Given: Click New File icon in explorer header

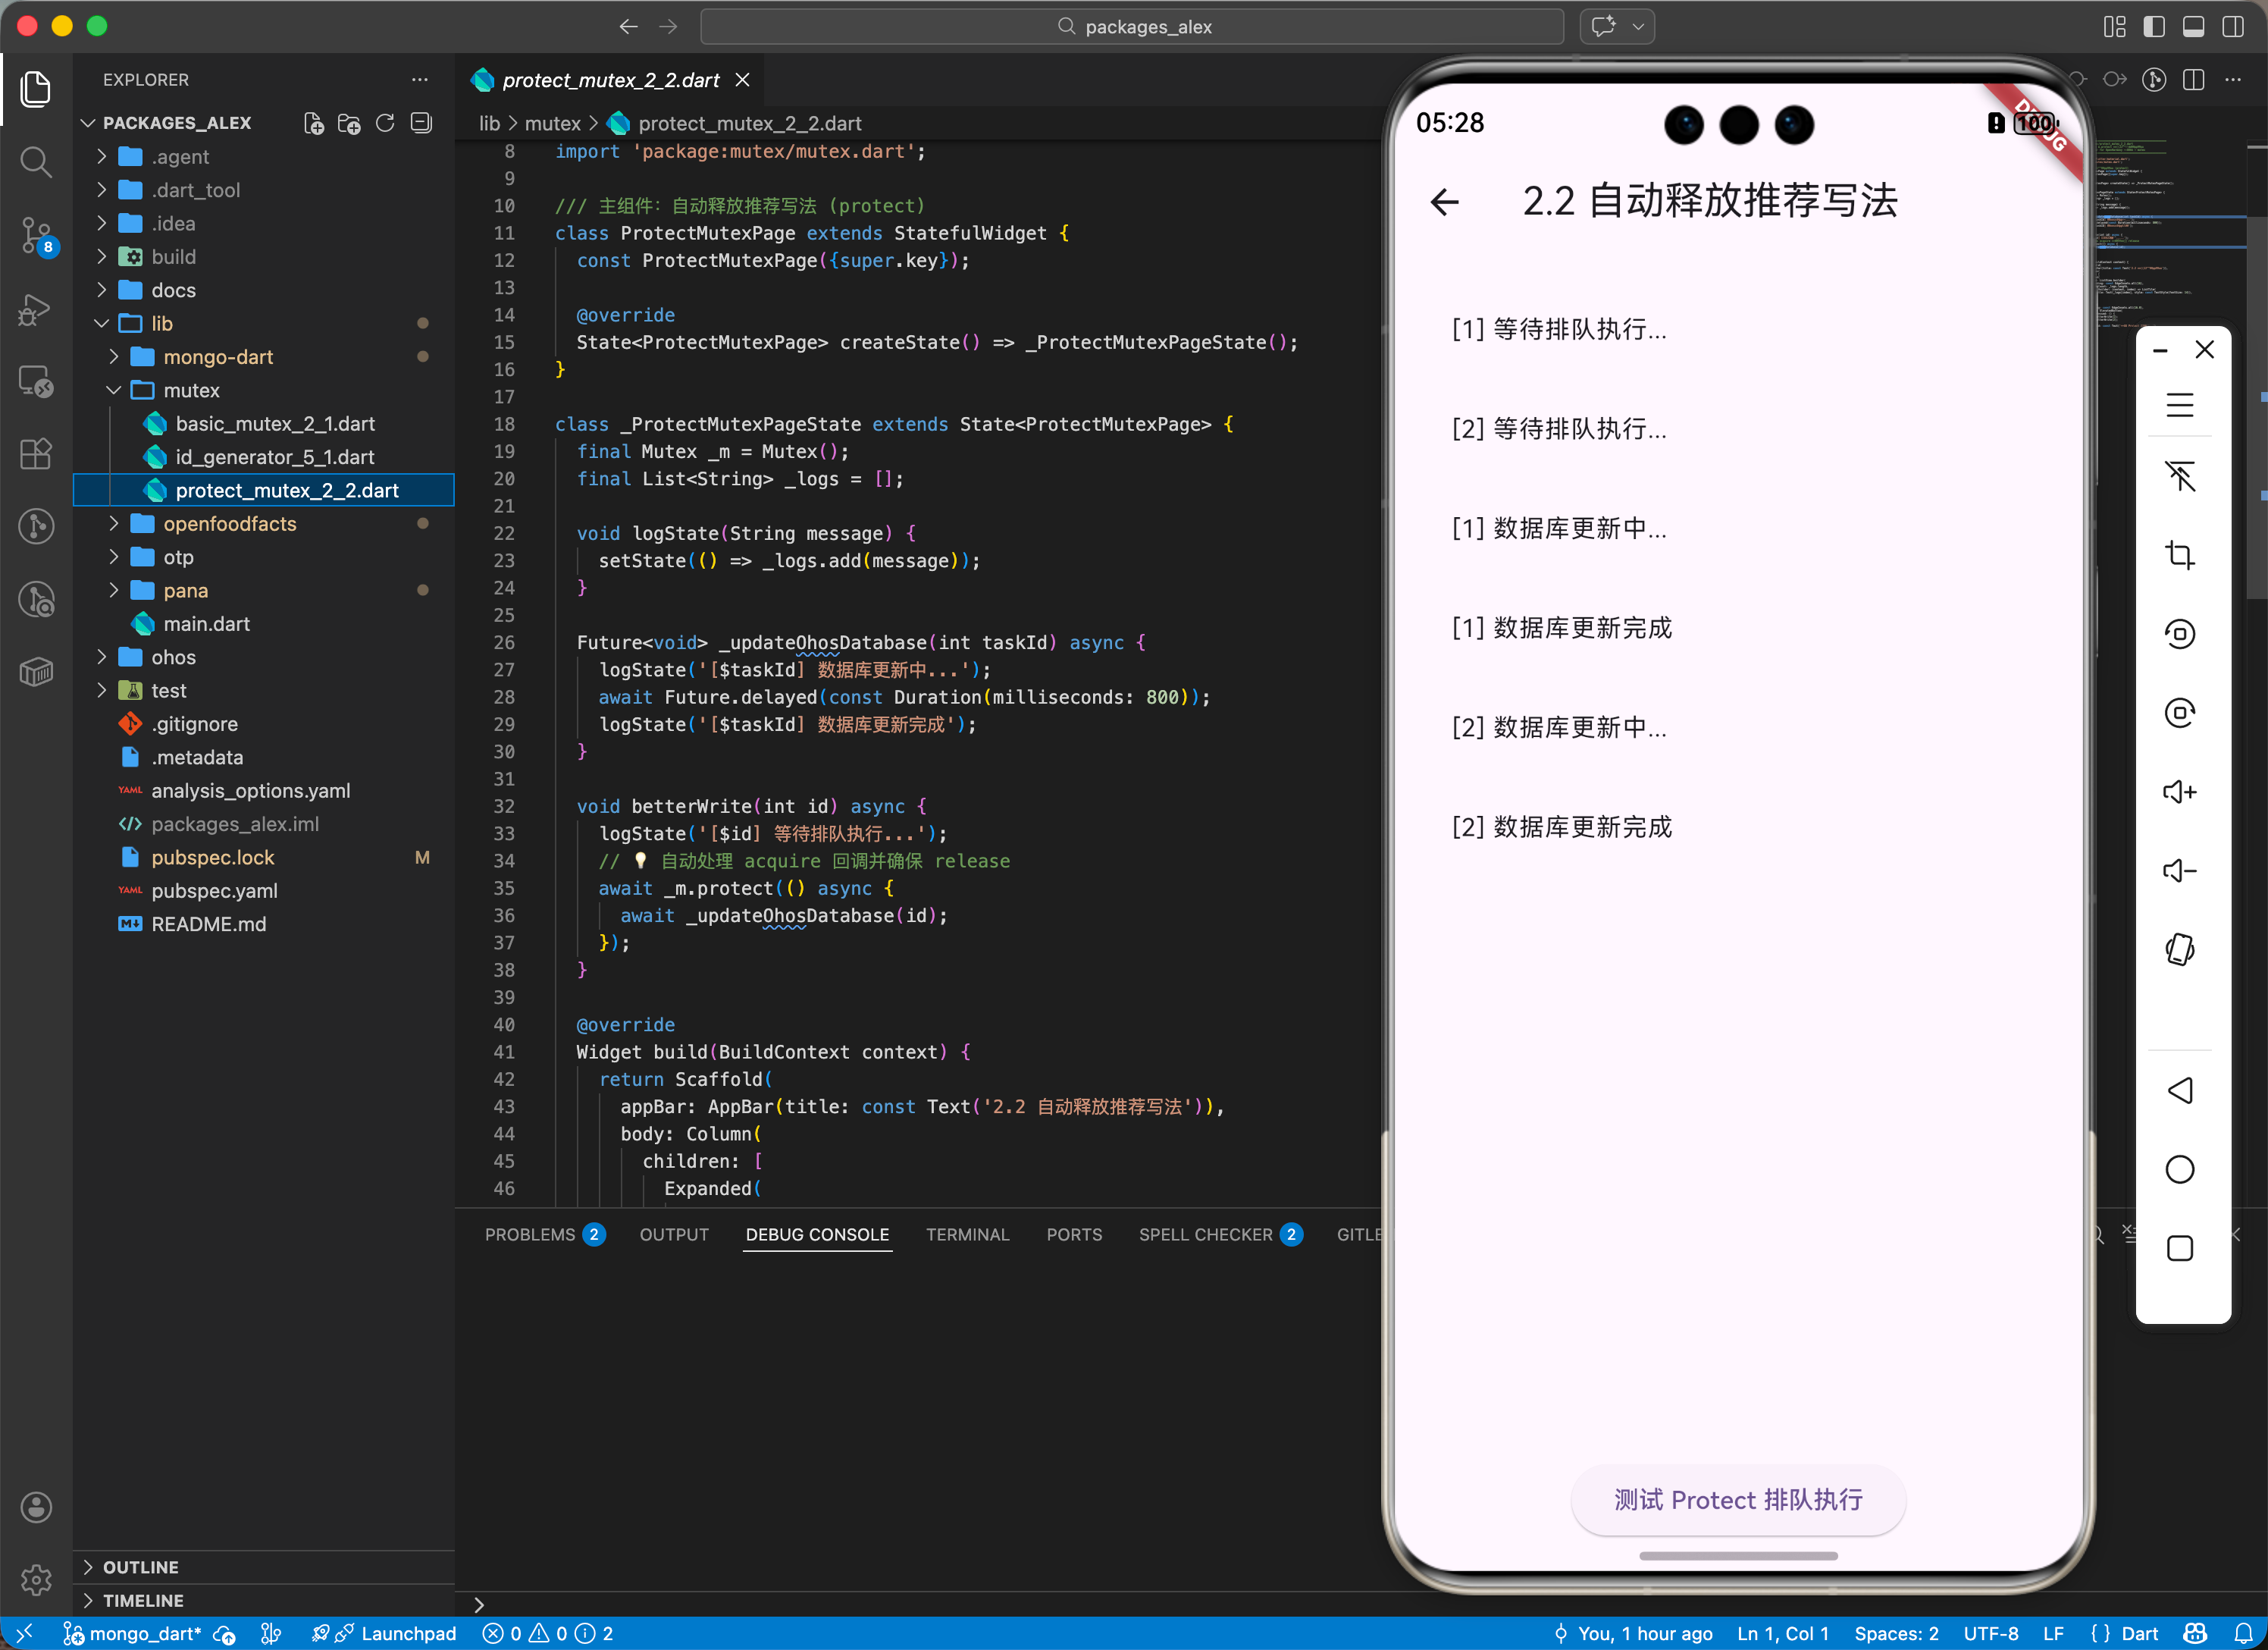Looking at the screenshot, I should [313, 123].
